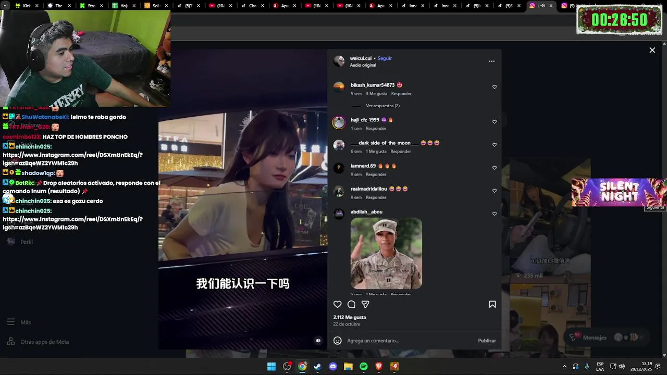The image size is (667, 375).
Task: Open abdllah__abou's profile from comment
Action: click(366, 211)
